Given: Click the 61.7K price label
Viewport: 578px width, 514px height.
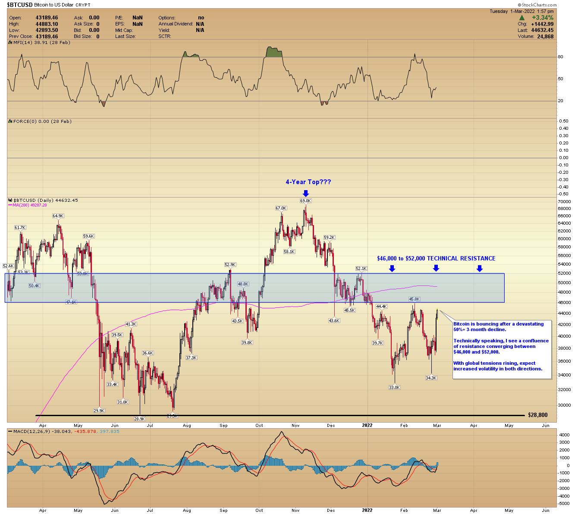Looking at the screenshot, I should pos(20,227).
